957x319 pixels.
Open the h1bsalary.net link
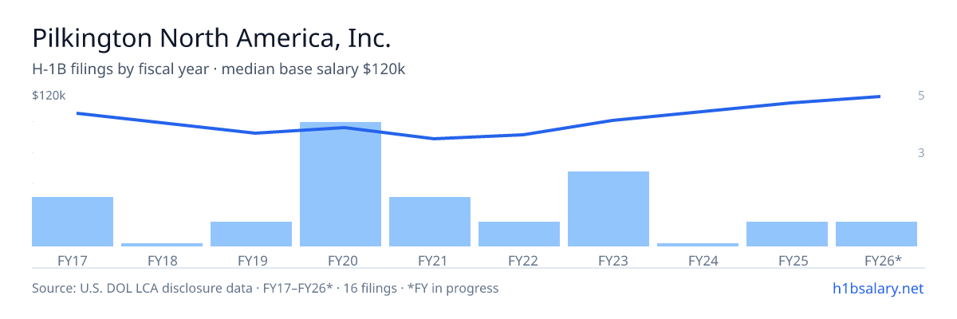877,288
